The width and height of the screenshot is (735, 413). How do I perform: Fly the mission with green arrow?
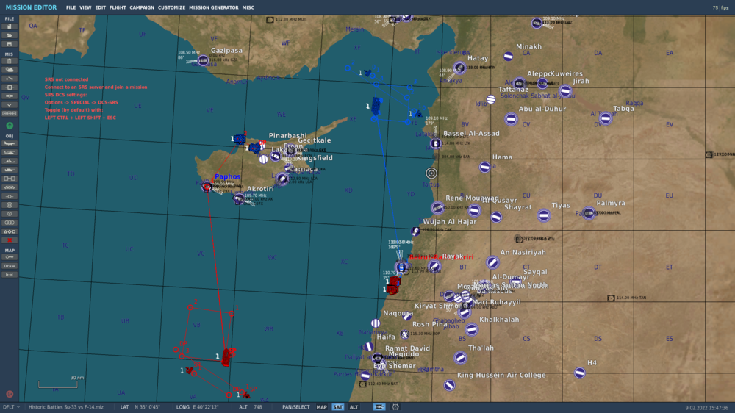(10, 126)
